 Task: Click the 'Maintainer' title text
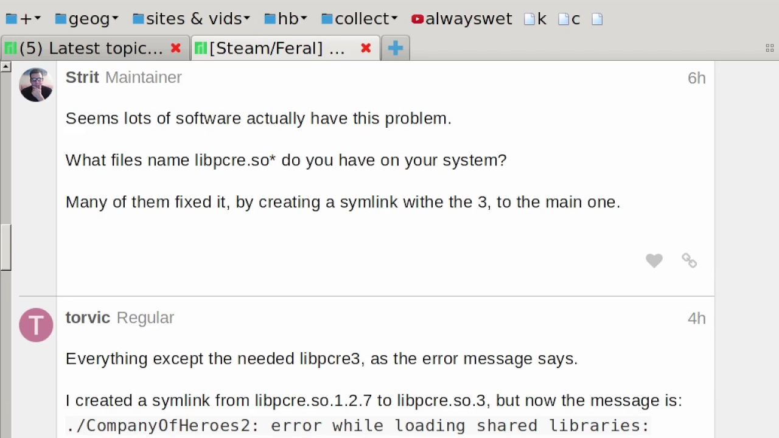(x=144, y=77)
